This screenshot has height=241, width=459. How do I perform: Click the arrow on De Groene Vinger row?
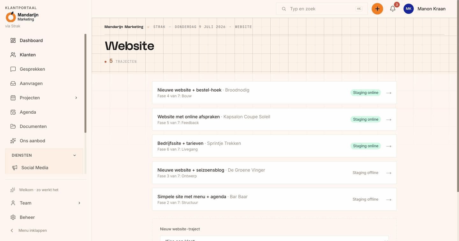(x=389, y=173)
